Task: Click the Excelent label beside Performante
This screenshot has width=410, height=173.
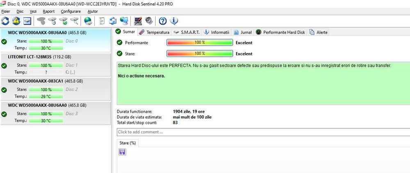Action: (x=244, y=43)
